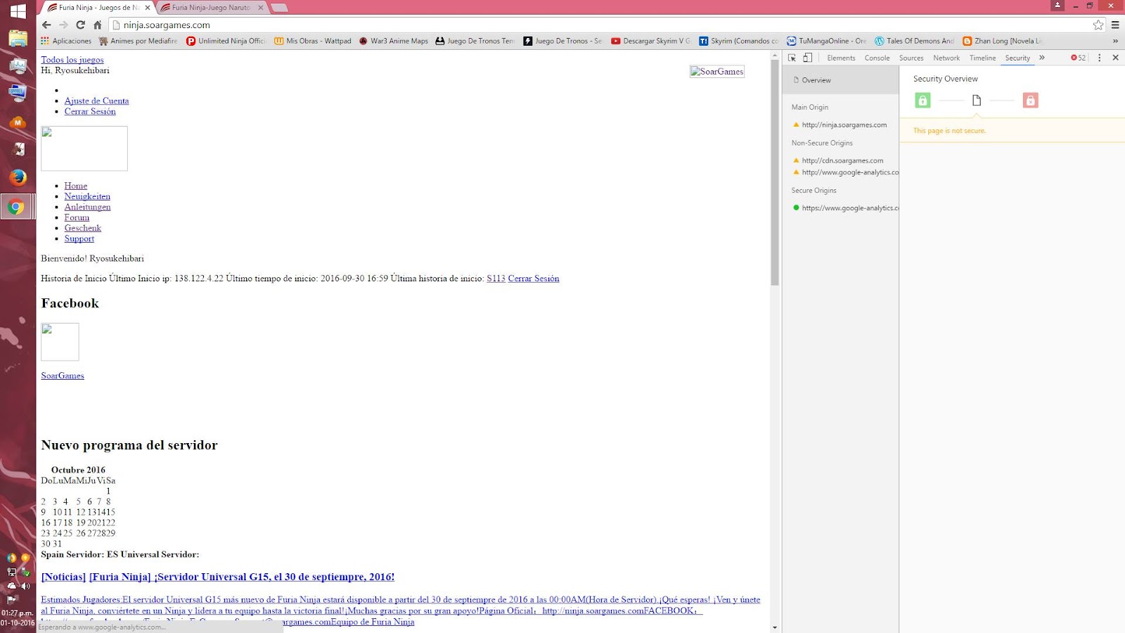Reload the page with the refresh icon

click(80, 25)
